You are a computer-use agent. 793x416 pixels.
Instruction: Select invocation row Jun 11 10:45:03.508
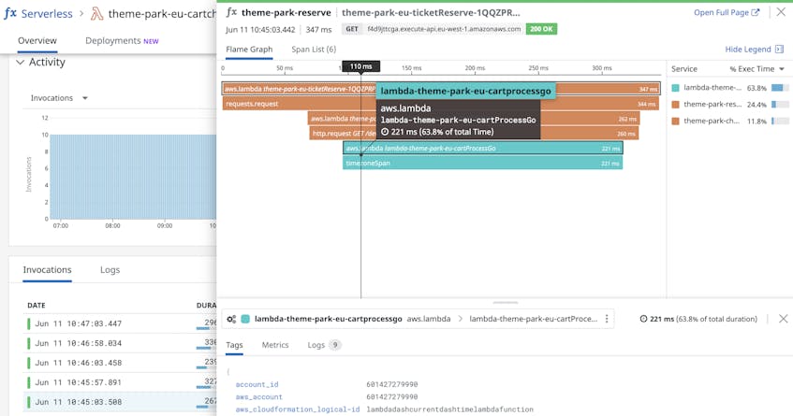[x=121, y=402]
